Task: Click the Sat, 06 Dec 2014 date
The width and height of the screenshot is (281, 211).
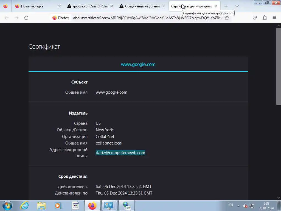Action: click(x=123, y=187)
